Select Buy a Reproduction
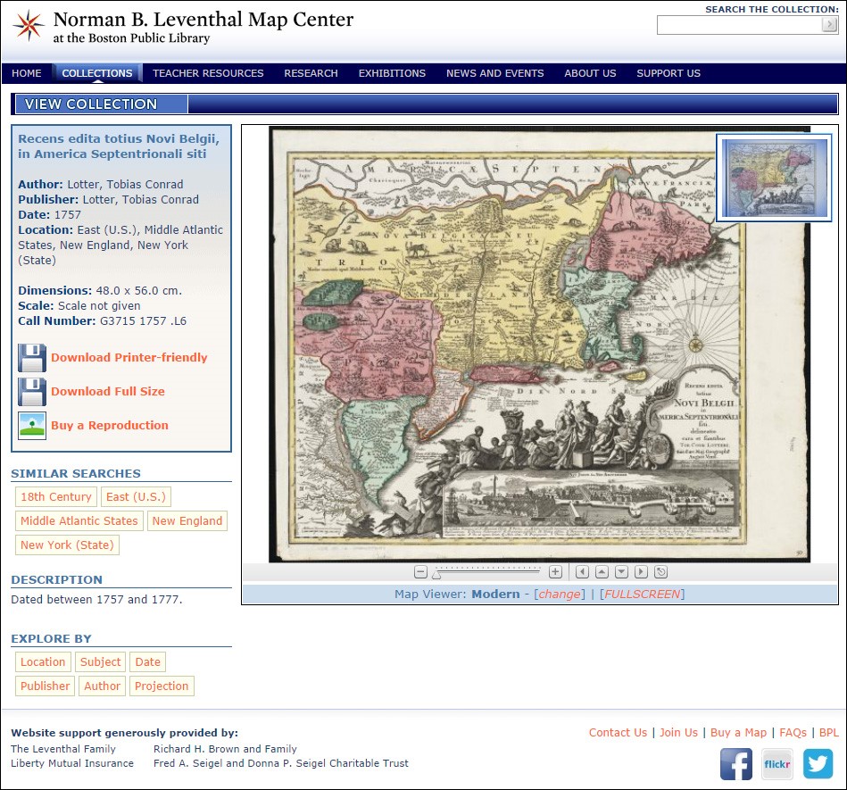Image resolution: width=847 pixels, height=790 pixels. pos(109,426)
